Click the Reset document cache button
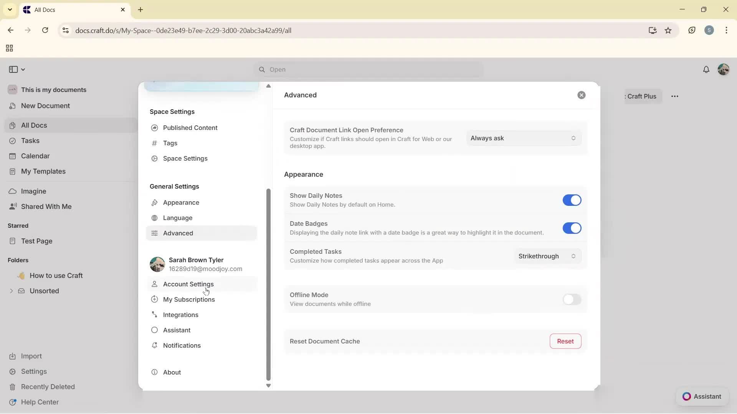This screenshot has width=737, height=414. coord(565,341)
